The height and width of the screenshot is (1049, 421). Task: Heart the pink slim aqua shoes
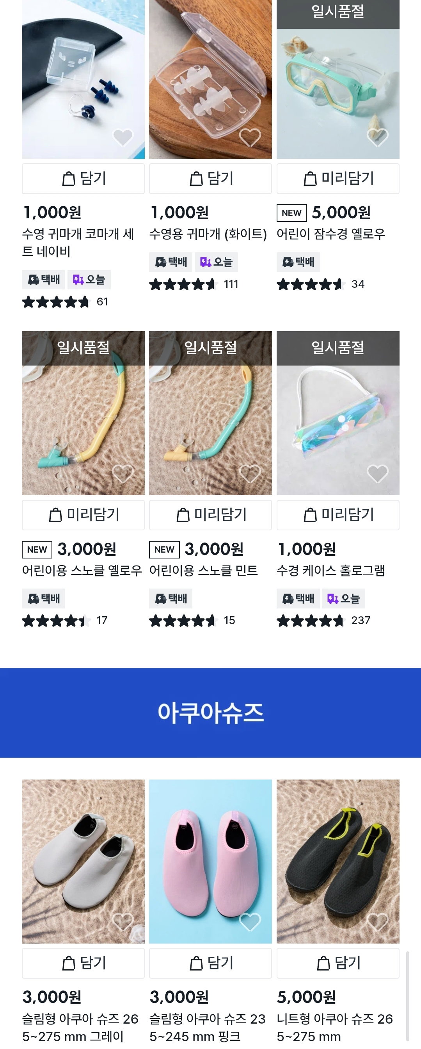tap(250, 922)
